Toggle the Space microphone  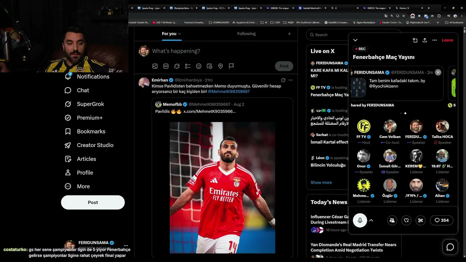click(360, 220)
